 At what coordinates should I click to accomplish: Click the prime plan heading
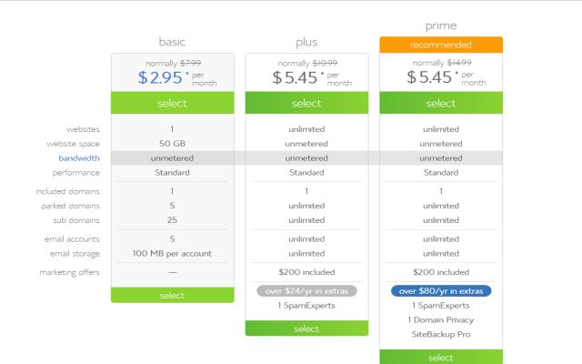(441, 25)
